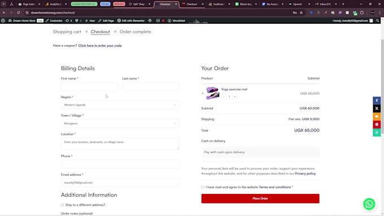Open the Websites tab group
Screen dimensions: 384x216
point(119,4)
